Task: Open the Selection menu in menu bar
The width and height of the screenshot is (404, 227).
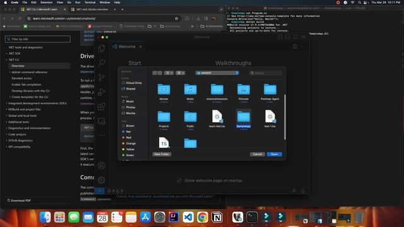Action: tap(46, 3)
